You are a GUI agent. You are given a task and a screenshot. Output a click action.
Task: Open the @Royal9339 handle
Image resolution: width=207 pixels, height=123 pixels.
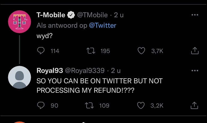85,71
